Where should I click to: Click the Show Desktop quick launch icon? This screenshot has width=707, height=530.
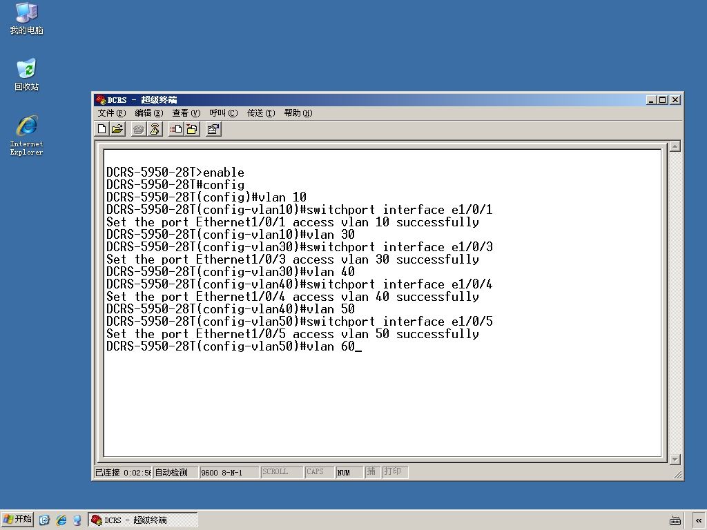44,520
